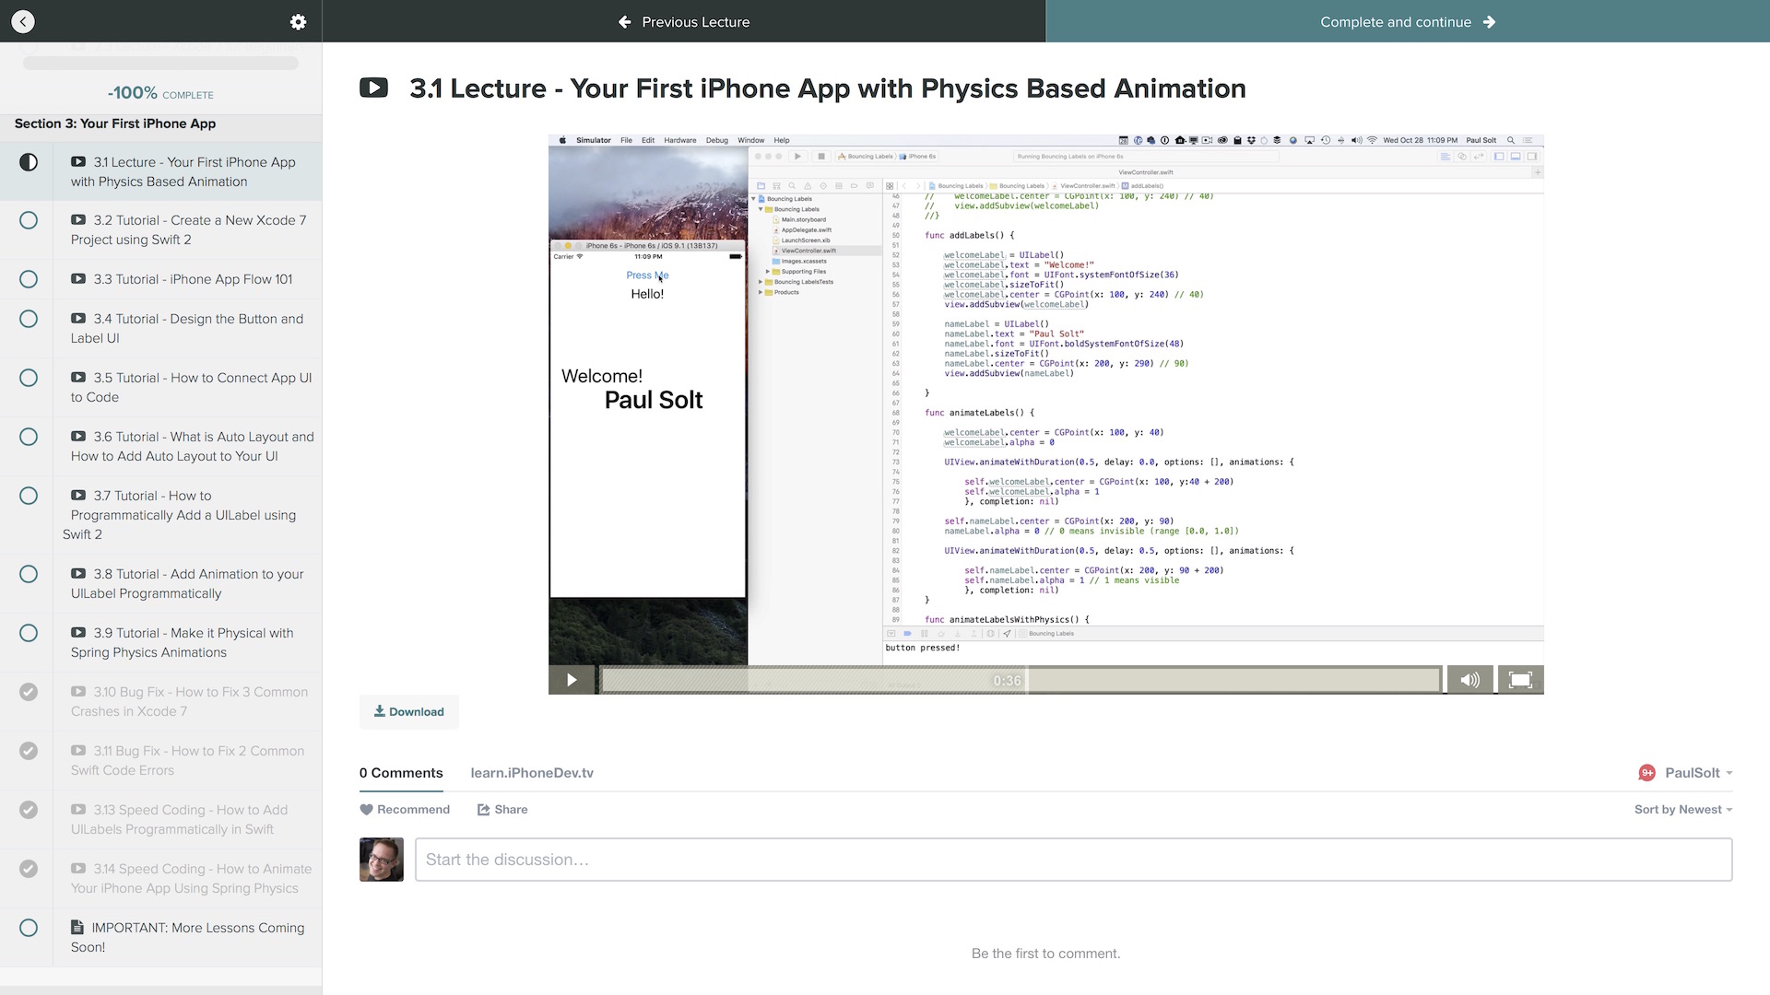The height and width of the screenshot is (995, 1770).
Task: Toggle completion circle for 3.5 Tutorial
Action: [29, 378]
